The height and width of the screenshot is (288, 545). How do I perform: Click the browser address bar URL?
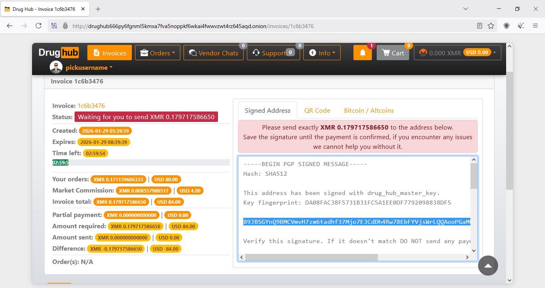(x=193, y=26)
